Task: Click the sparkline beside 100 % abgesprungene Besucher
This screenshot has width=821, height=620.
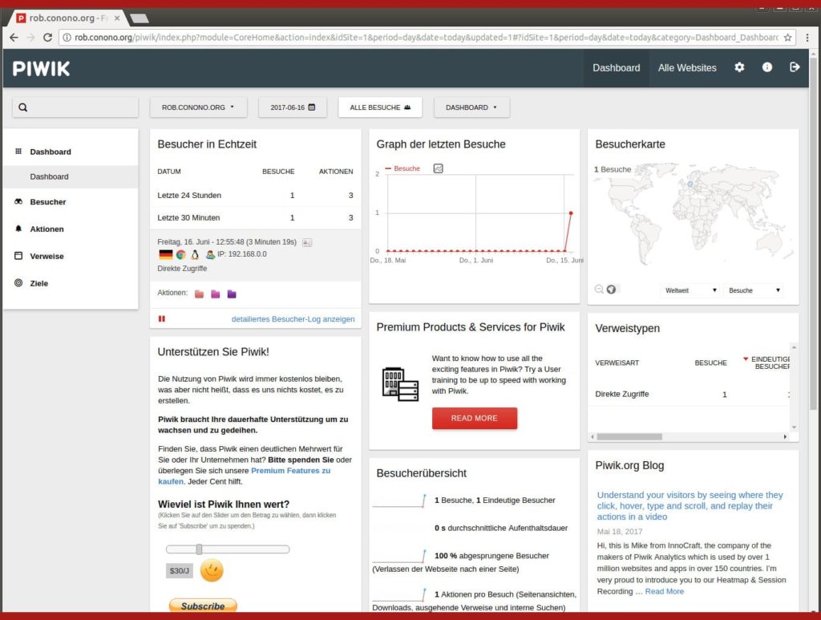Action: pos(399,556)
